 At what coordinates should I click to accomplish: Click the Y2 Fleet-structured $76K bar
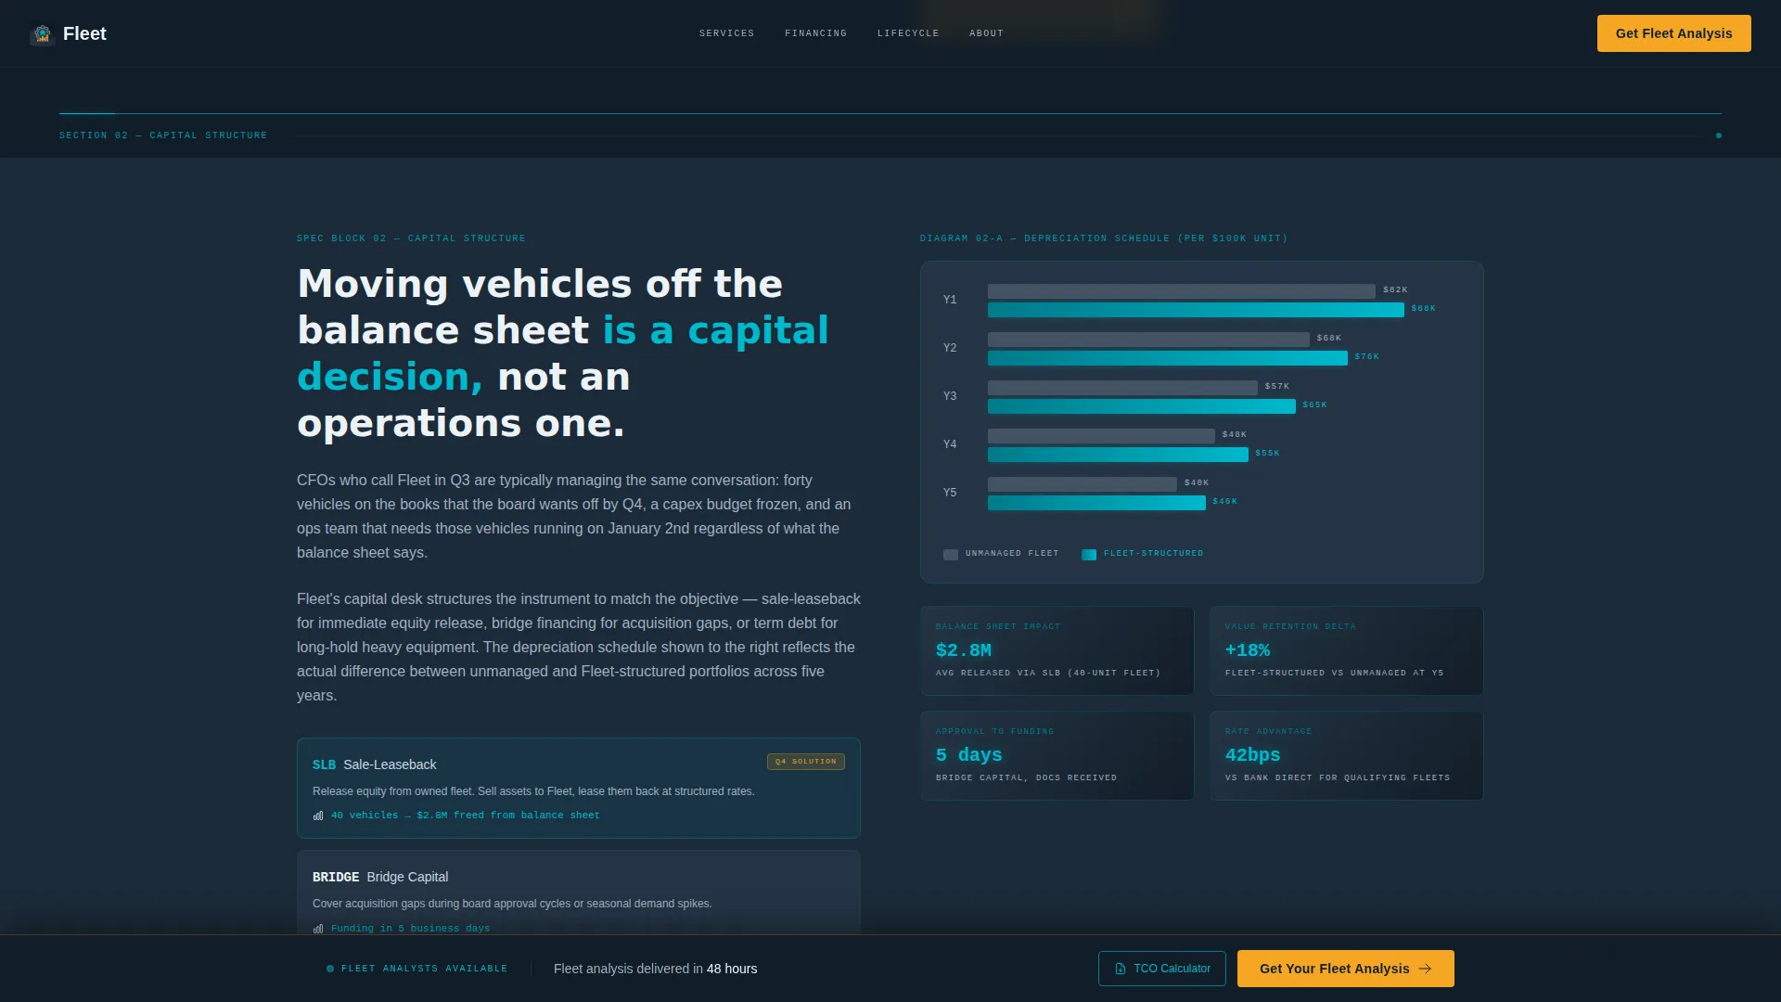[1167, 358]
